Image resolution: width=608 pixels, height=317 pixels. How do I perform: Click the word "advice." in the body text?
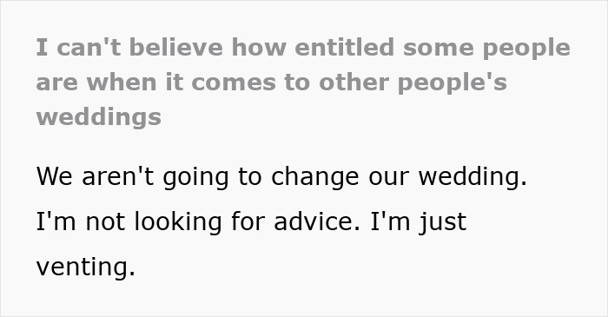point(317,222)
